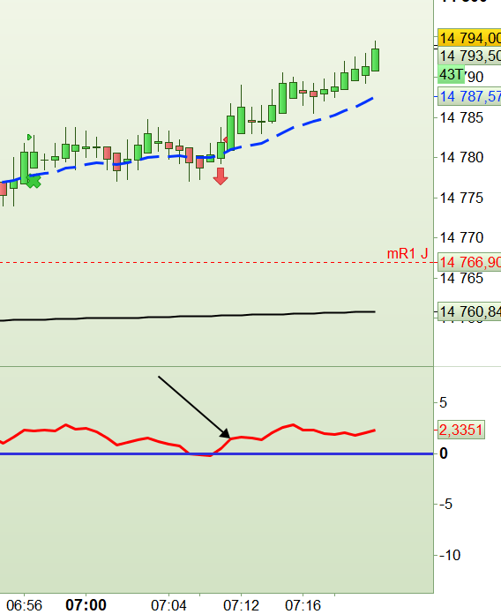The height and width of the screenshot is (614, 501).
Task: Click the 14 765 price axis label
Action: [461, 279]
